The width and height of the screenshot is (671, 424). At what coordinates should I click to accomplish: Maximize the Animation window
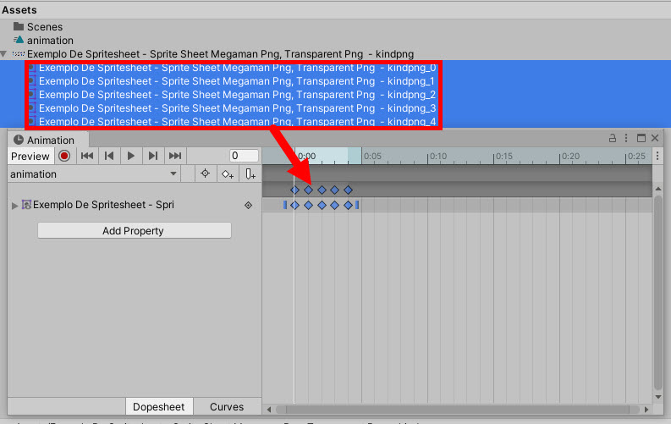(641, 138)
